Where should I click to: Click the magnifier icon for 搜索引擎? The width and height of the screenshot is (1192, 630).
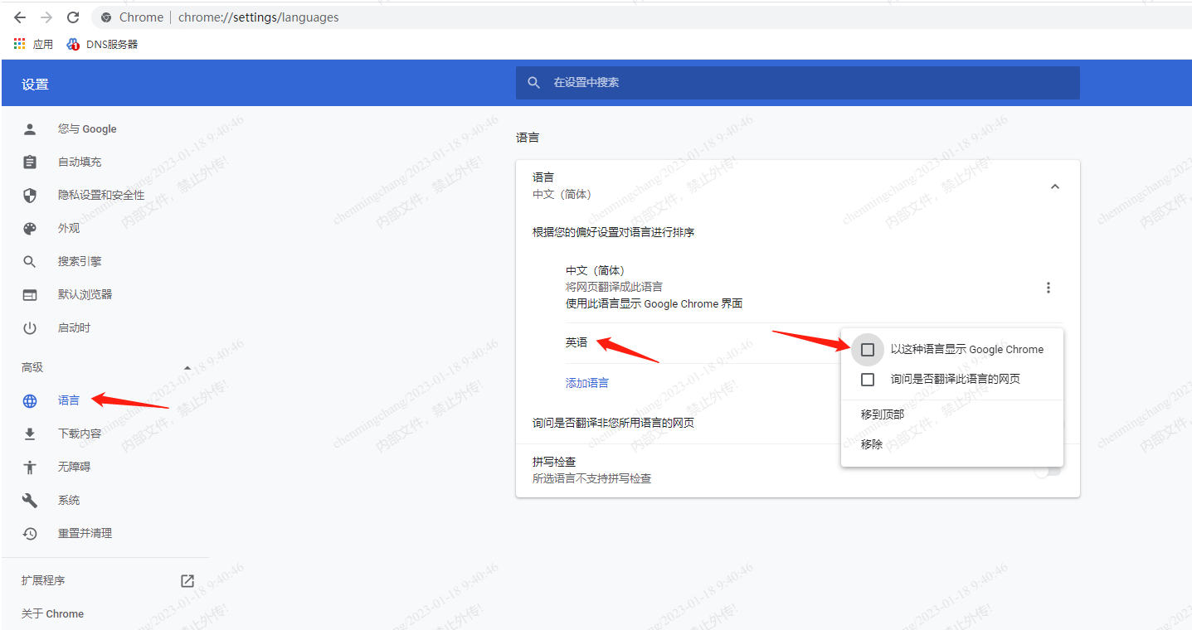coord(30,261)
